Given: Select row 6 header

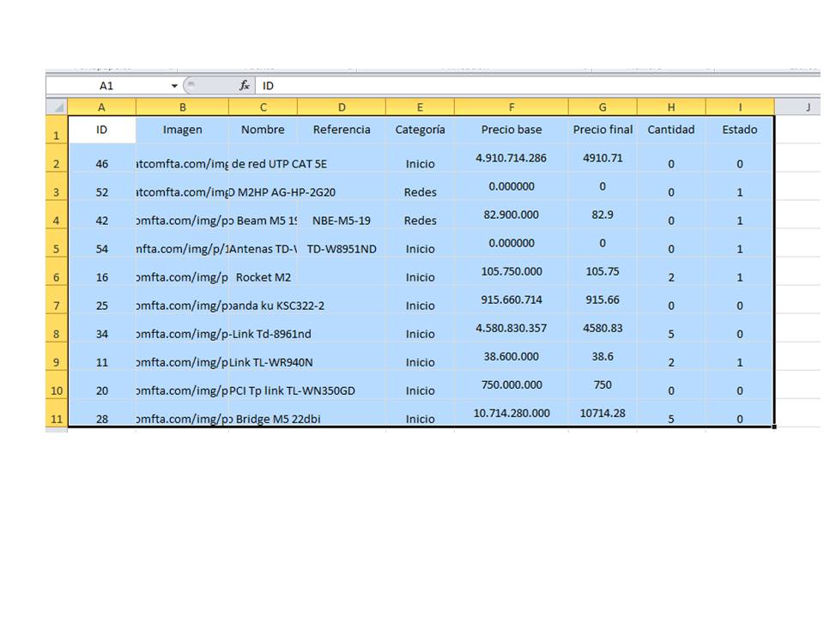Looking at the screenshot, I should (x=57, y=271).
